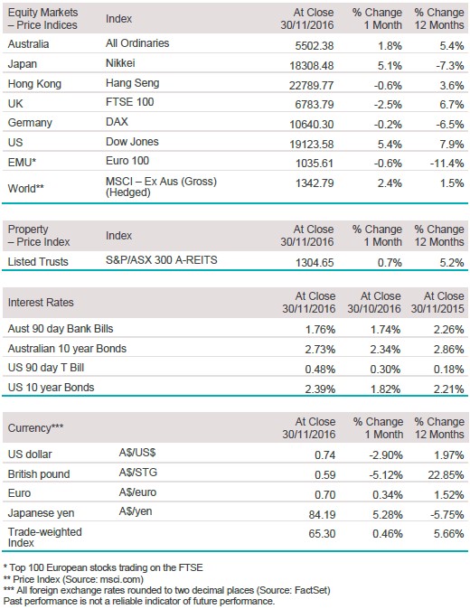Click the All Ordinaries index name
This screenshot has height=609, width=470.
pyautogui.click(x=137, y=43)
